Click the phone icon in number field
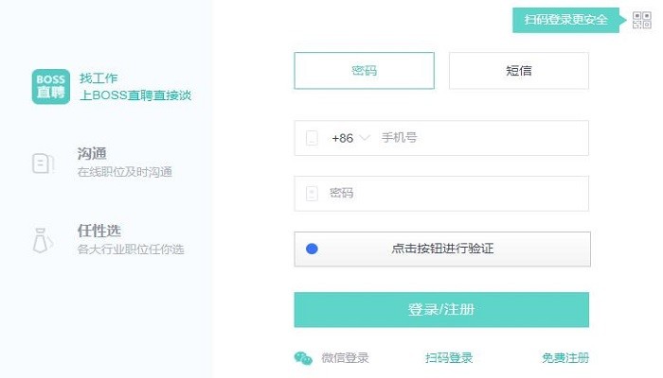This screenshot has width=663, height=378. pos(312,138)
